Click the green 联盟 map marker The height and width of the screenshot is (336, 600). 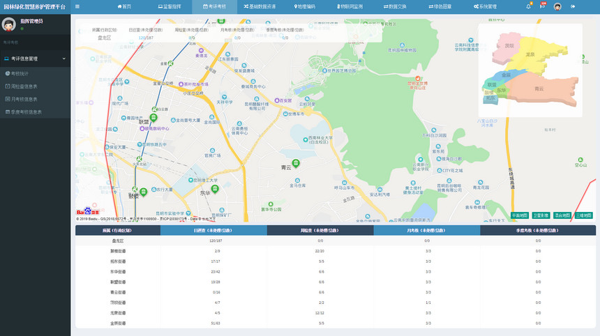click(153, 117)
